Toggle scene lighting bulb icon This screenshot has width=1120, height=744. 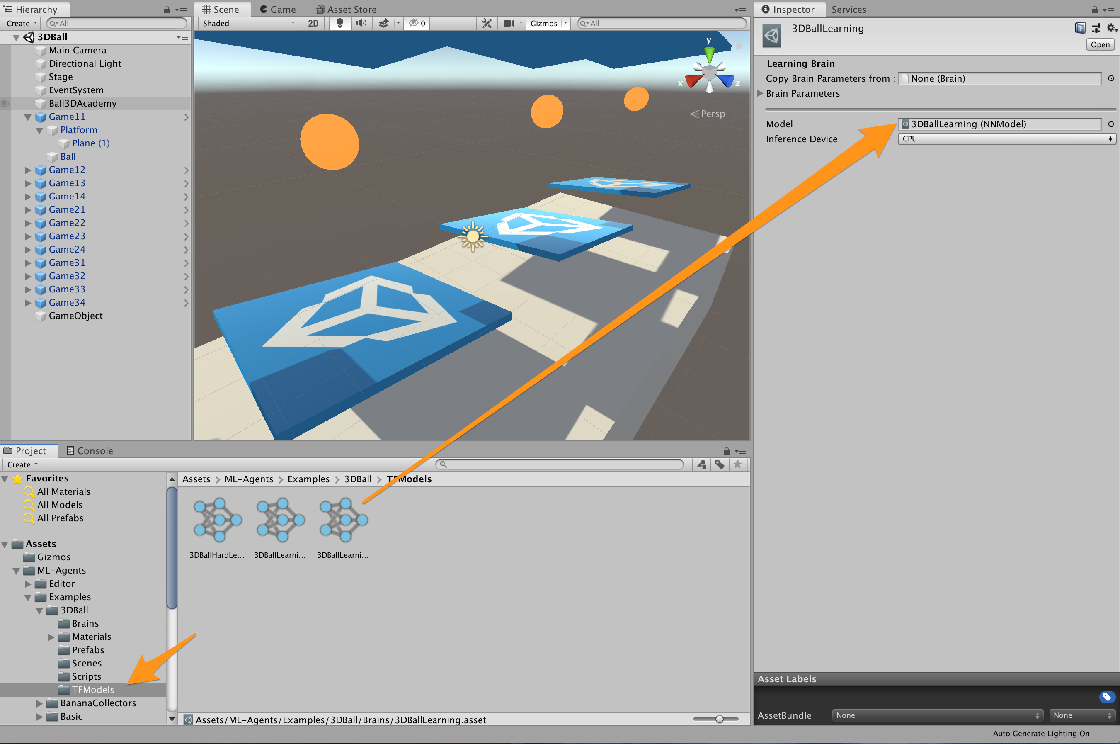click(x=339, y=23)
